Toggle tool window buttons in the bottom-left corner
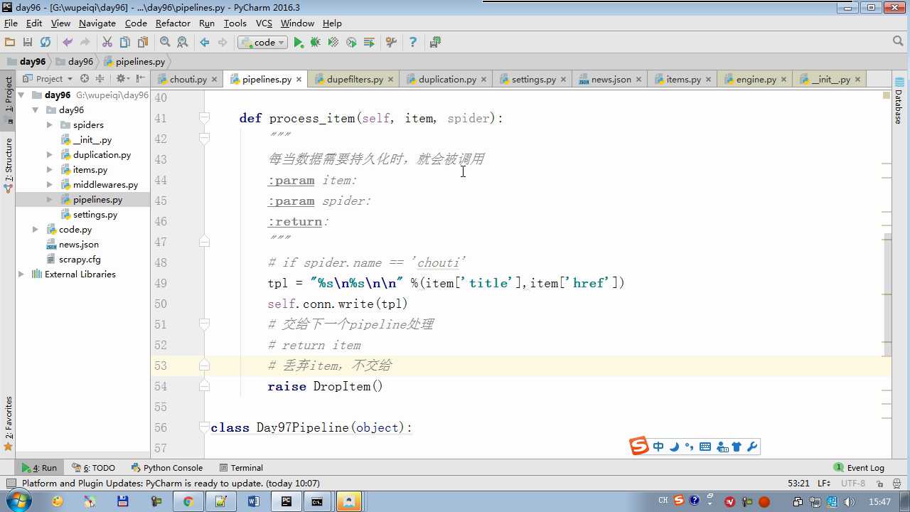Image resolution: width=910 pixels, height=512 pixels. coord(11,484)
